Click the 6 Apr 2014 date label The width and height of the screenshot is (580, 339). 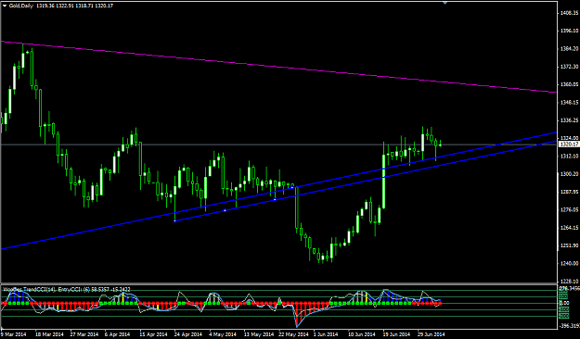117,334
